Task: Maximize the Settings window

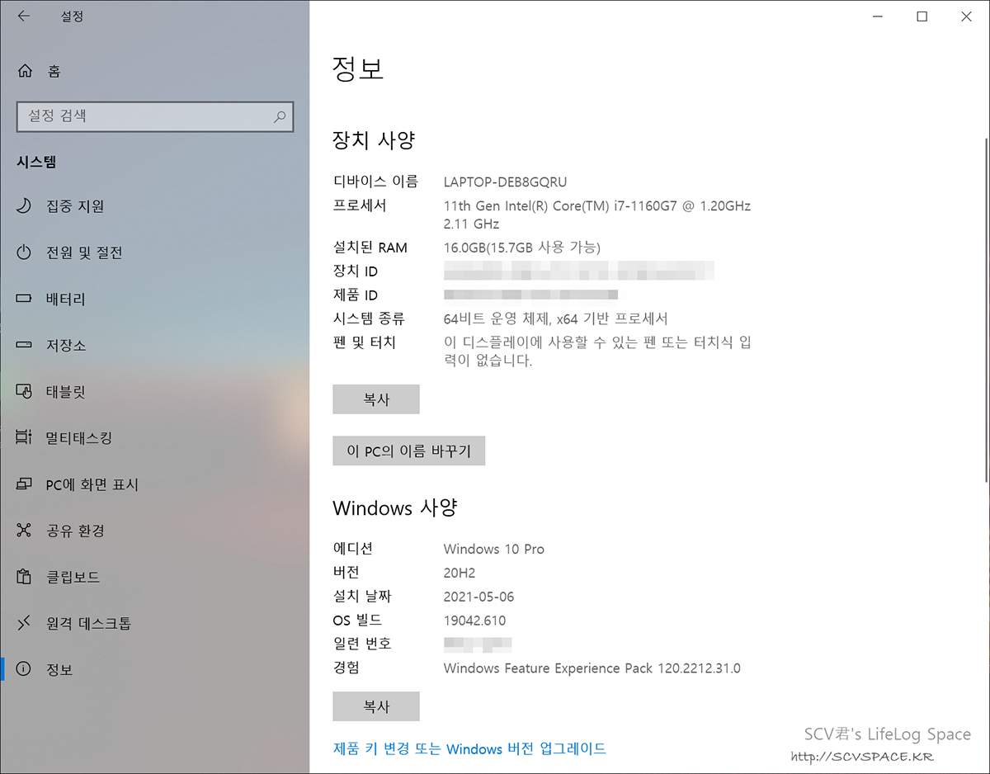Action: coord(922,17)
